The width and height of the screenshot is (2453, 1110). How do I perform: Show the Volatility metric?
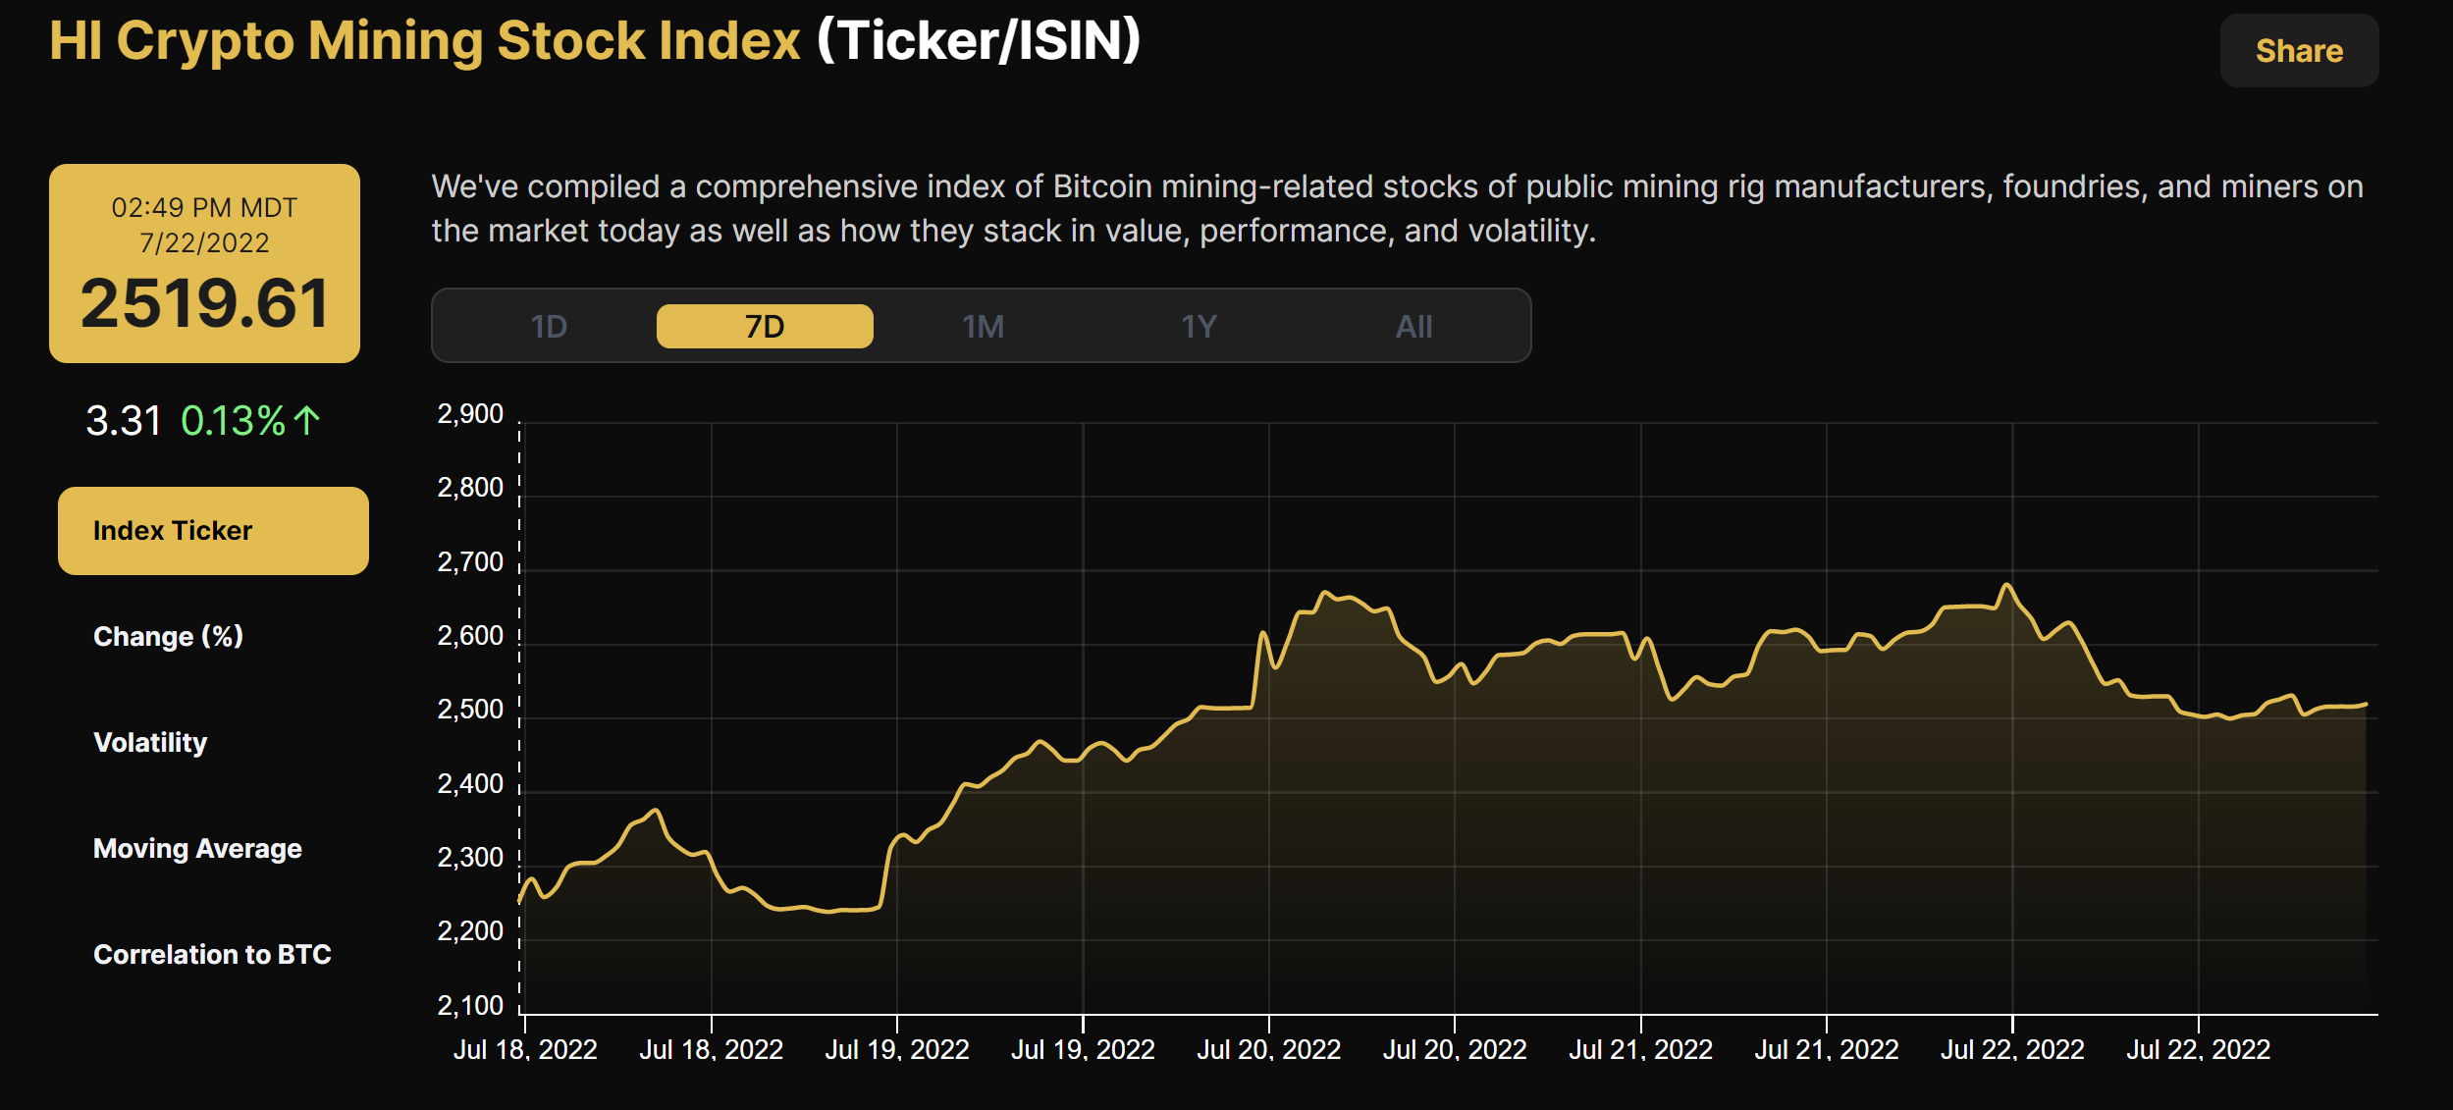[x=149, y=742]
